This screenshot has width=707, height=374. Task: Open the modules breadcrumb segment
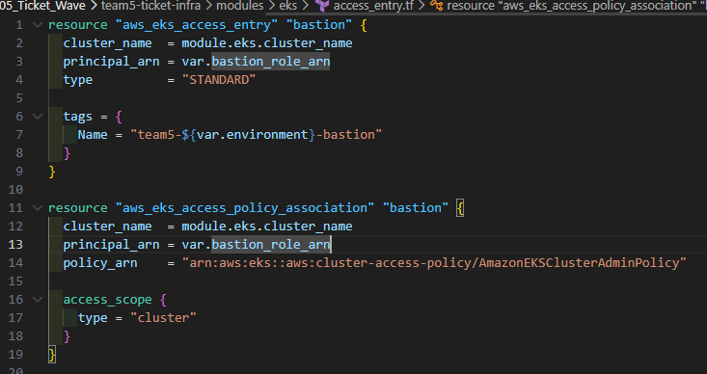coord(240,6)
